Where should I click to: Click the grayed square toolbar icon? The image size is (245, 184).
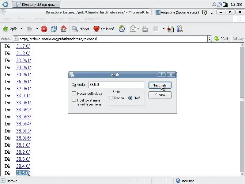(x=156, y=29)
